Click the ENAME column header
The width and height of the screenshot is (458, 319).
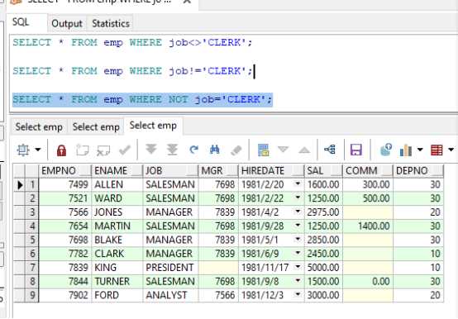[117, 171]
